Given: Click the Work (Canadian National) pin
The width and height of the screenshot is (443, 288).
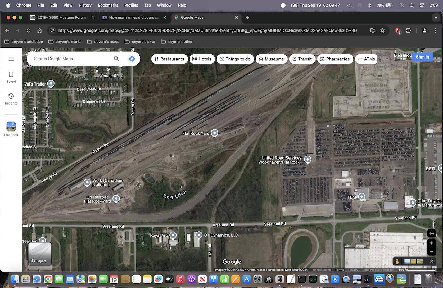Looking at the screenshot, I should pos(87,182).
